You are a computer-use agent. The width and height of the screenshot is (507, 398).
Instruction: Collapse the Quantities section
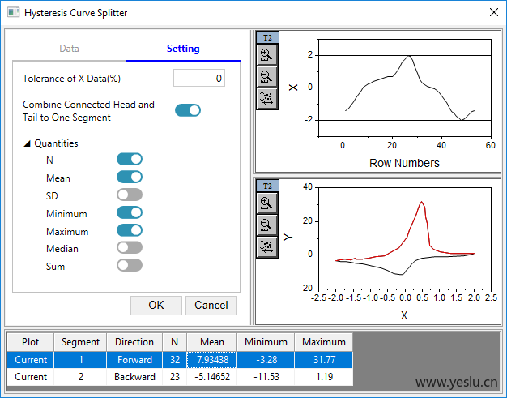click(28, 143)
